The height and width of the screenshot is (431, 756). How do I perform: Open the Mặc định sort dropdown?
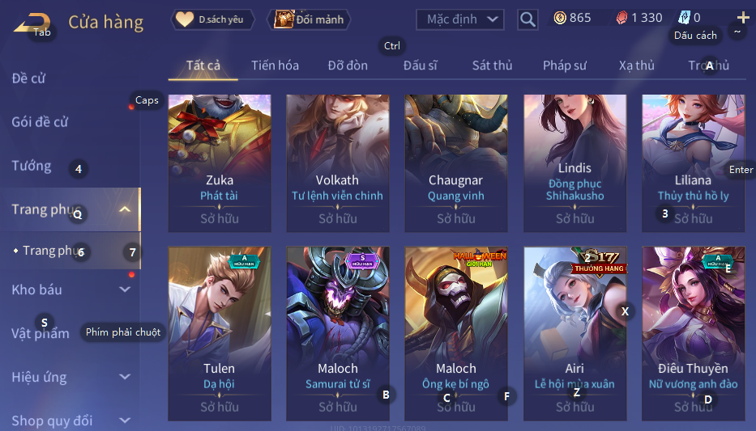tap(460, 19)
